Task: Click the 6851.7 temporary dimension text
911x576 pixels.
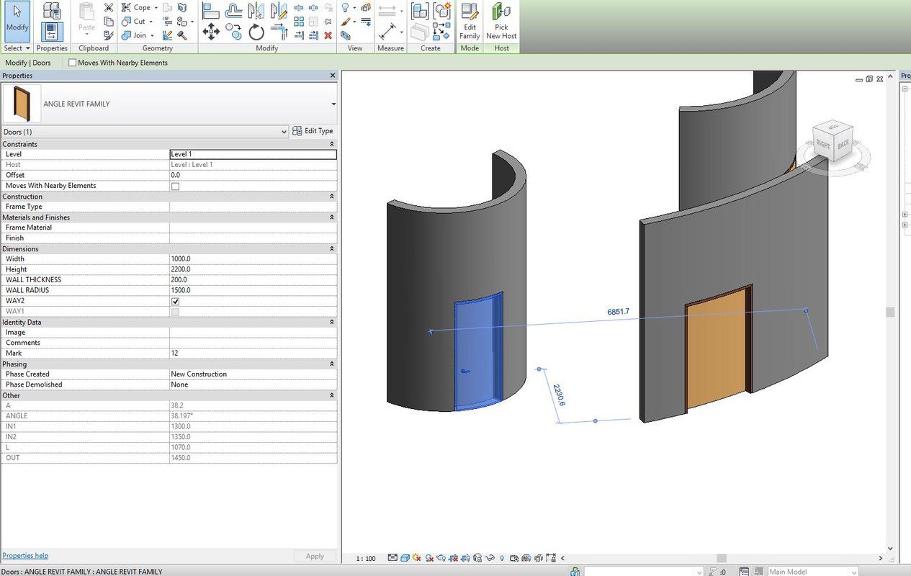Action: tap(618, 312)
